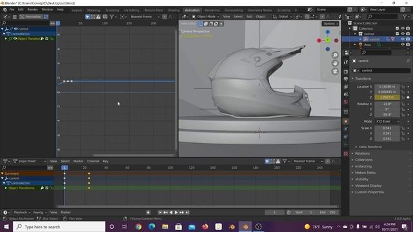Hide the Collection using its eye icon
Screen dimensions: 413x232
(x=403, y=28)
